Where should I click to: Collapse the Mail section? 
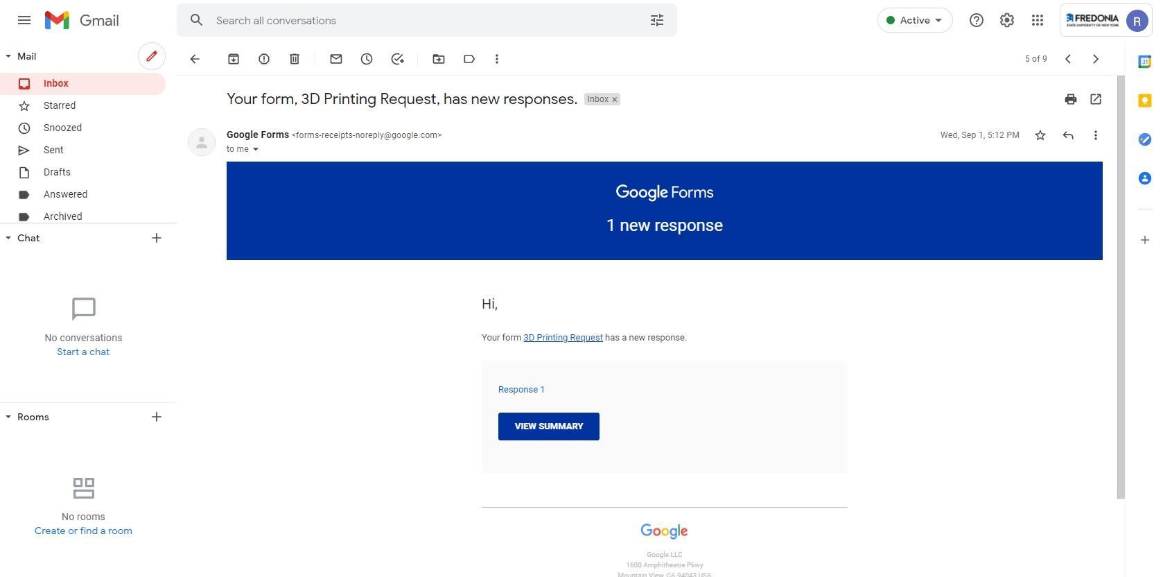tap(8, 56)
